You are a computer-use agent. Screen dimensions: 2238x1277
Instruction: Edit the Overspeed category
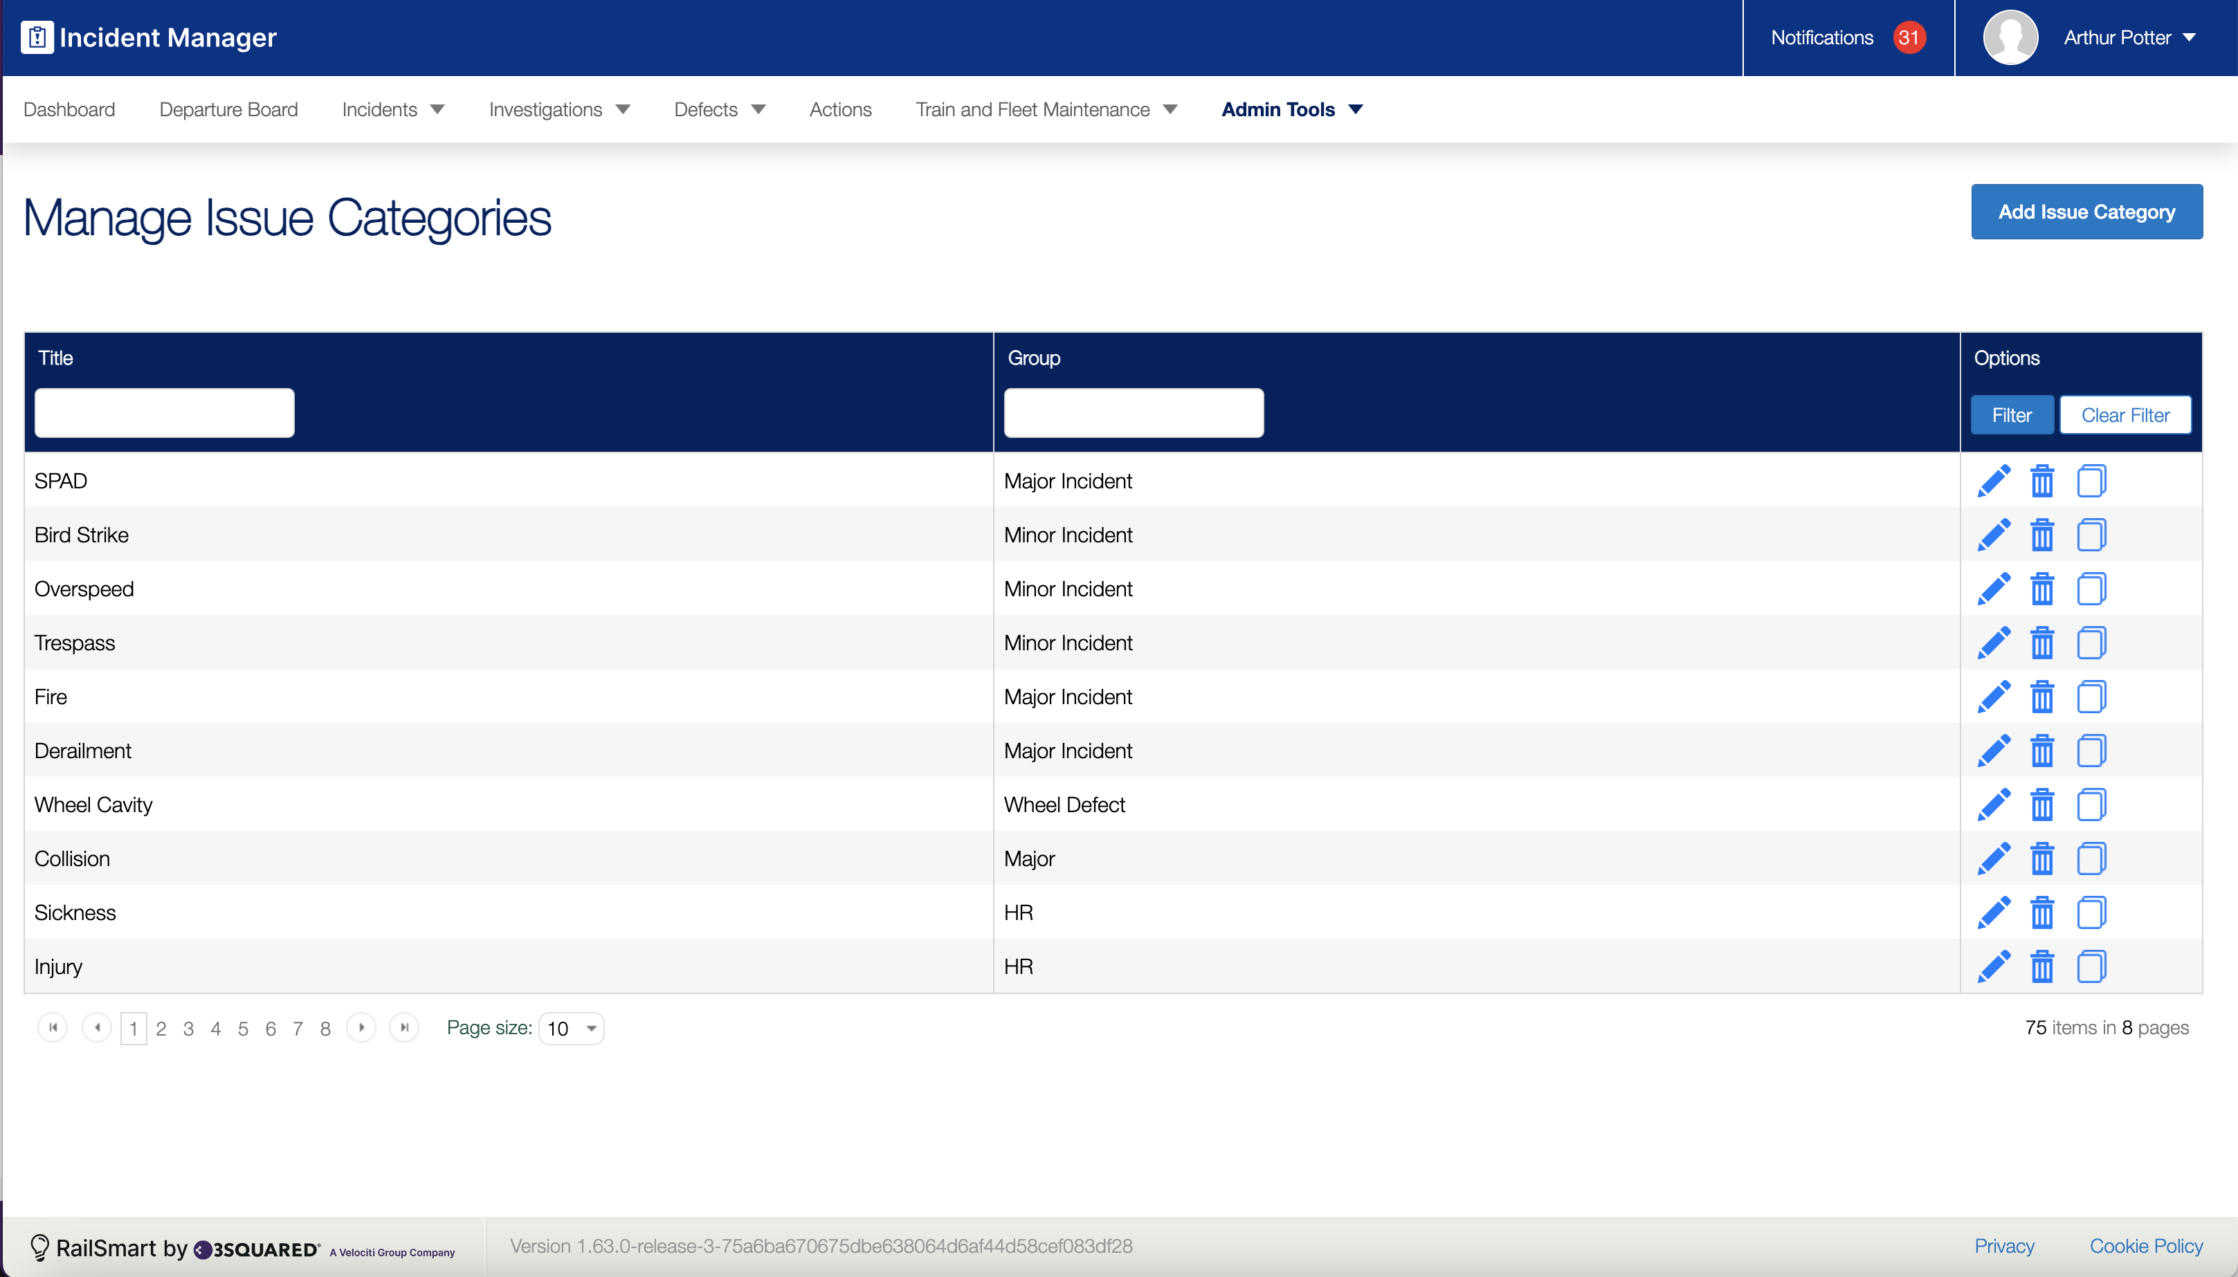click(x=1993, y=589)
